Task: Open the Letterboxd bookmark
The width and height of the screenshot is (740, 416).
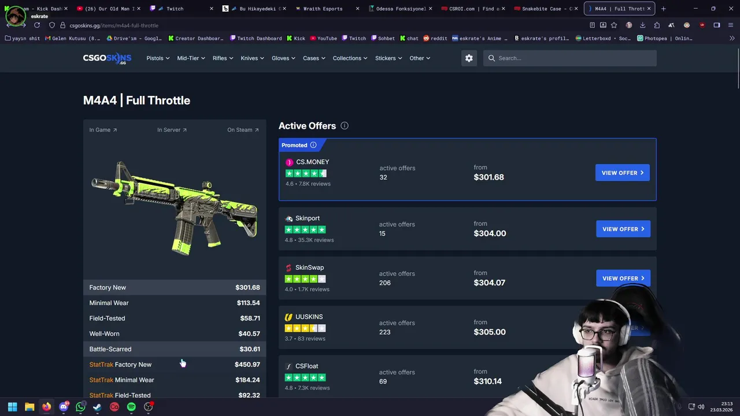Action: (604, 38)
